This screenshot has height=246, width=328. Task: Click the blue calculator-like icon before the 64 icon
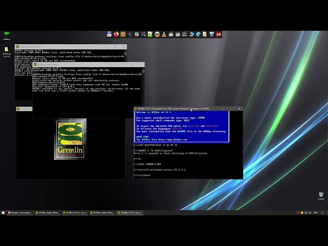tap(212, 34)
